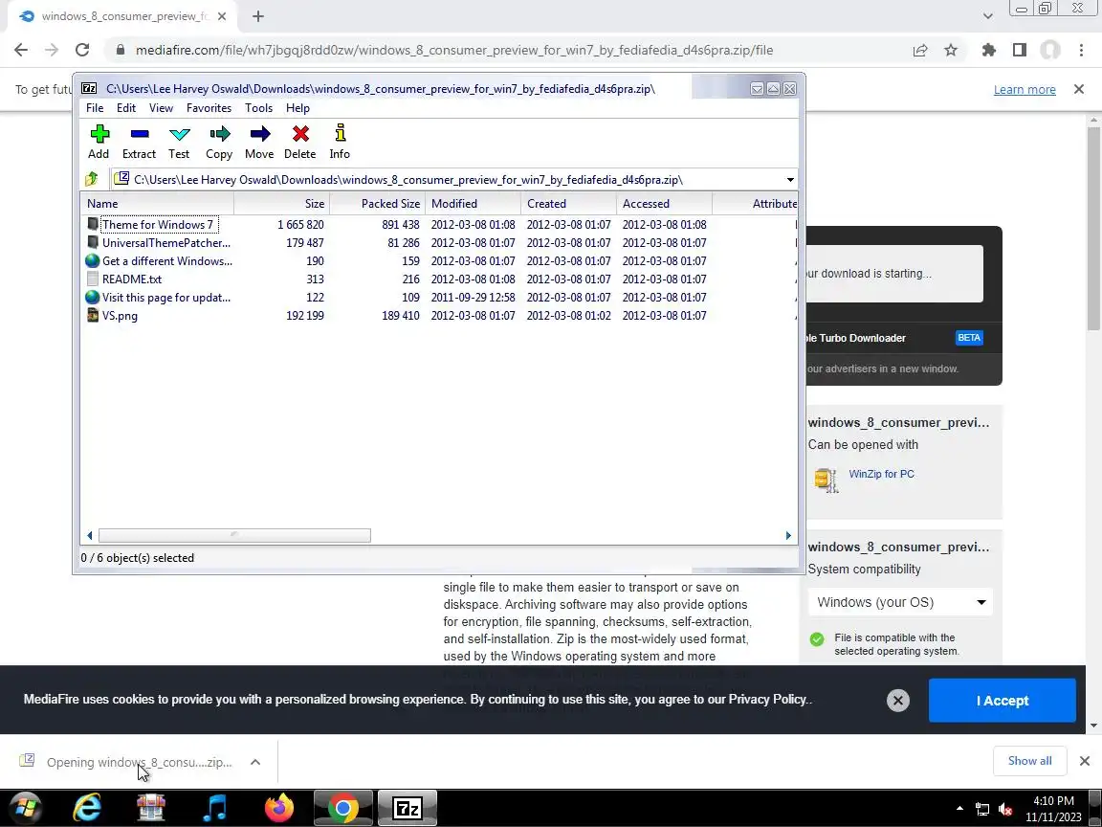The image size is (1102, 827).
Task: Select the Theme for Windows 7 folder
Action: tap(159, 224)
